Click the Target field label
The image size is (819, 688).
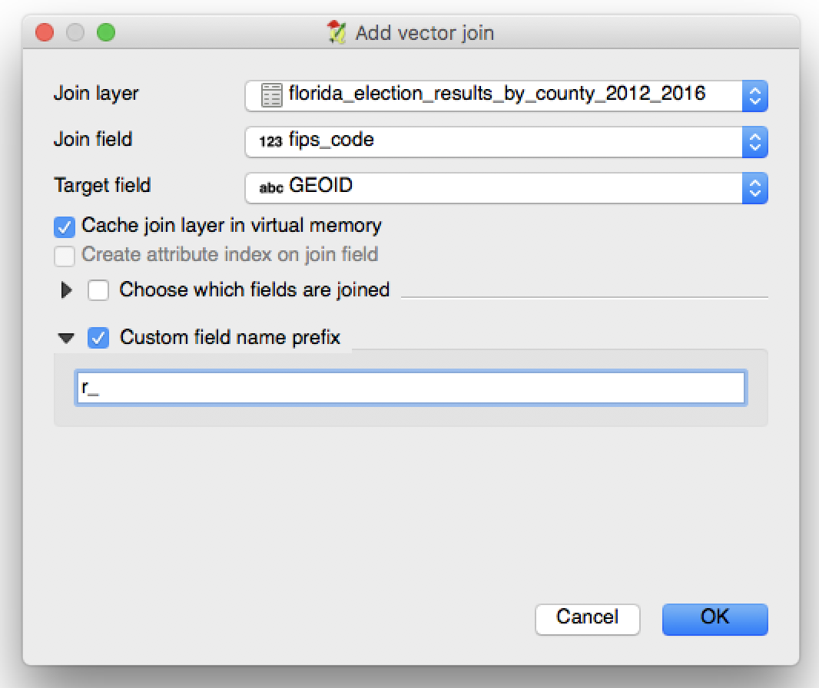click(x=102, y=185)
